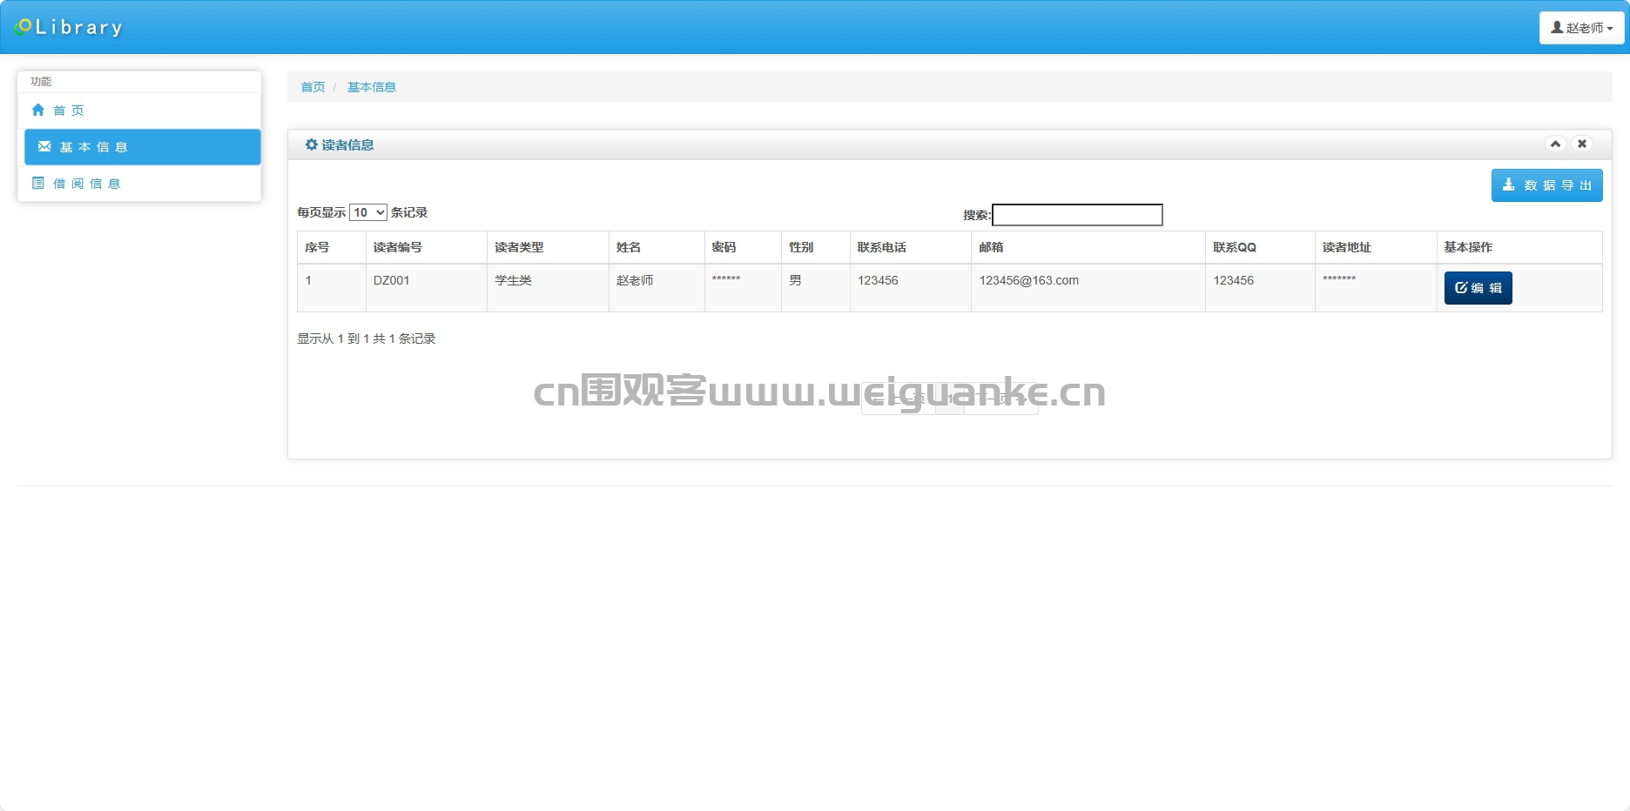This screenshot has width=1630, height=811.
Task: Sort by the 联系电话 column header
Action: click(x=911, y=247)
